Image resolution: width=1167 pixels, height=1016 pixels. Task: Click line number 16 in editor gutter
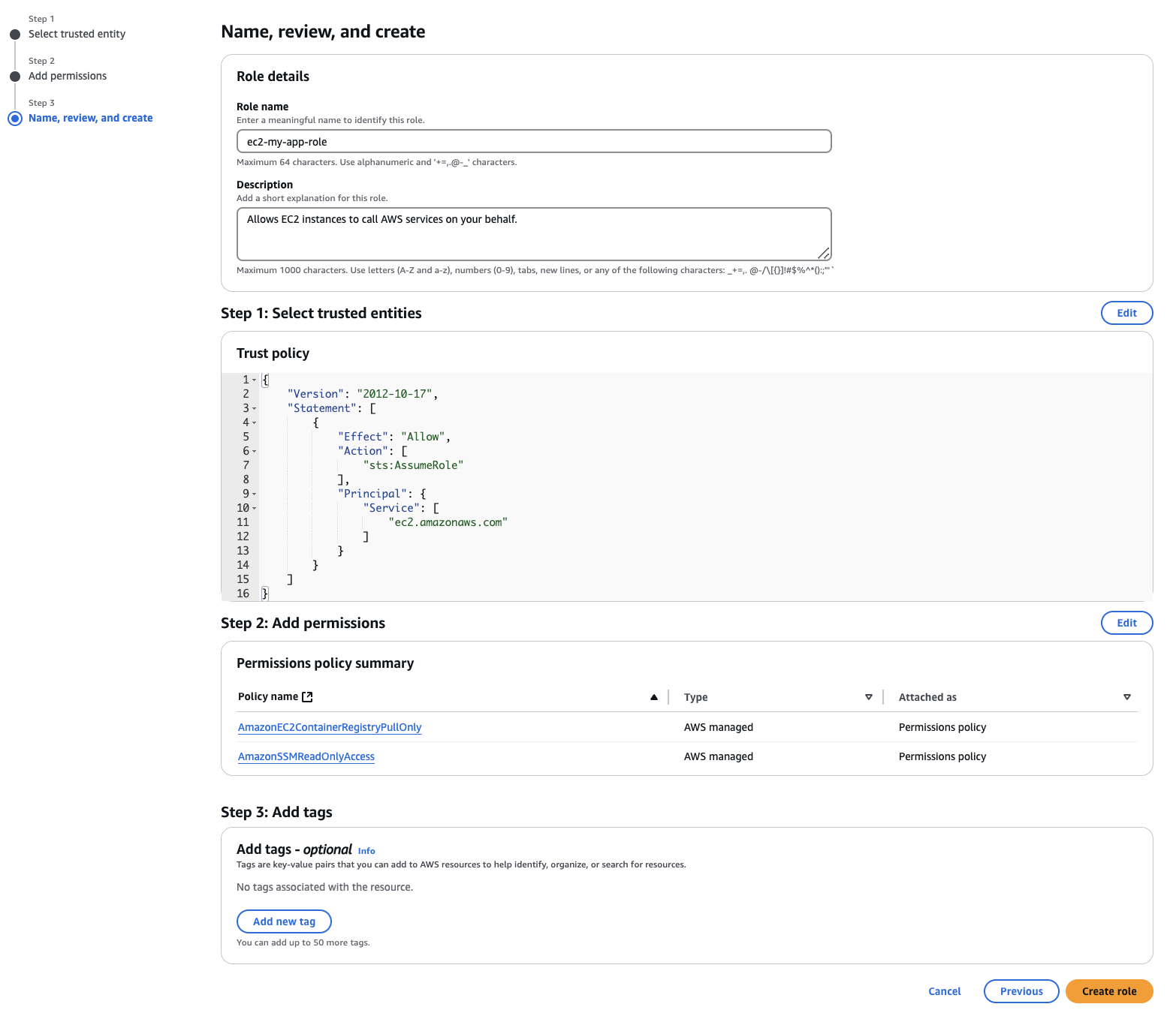pyautogui.click(x=243, y=594)
